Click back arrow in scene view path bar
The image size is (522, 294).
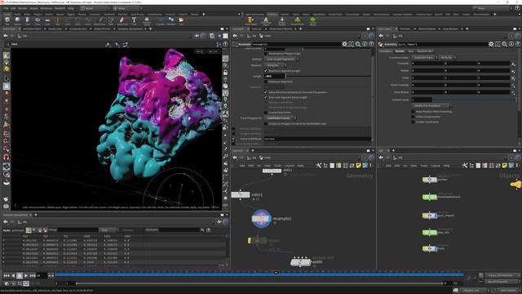(x=6, y=36)
